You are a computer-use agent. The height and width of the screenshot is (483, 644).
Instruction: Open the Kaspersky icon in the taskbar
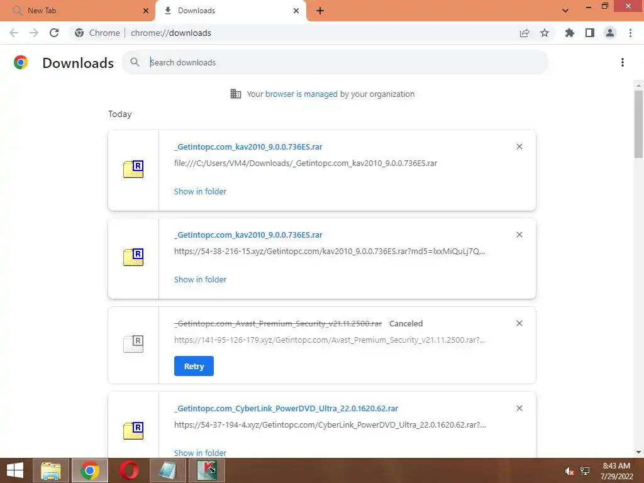207,470
